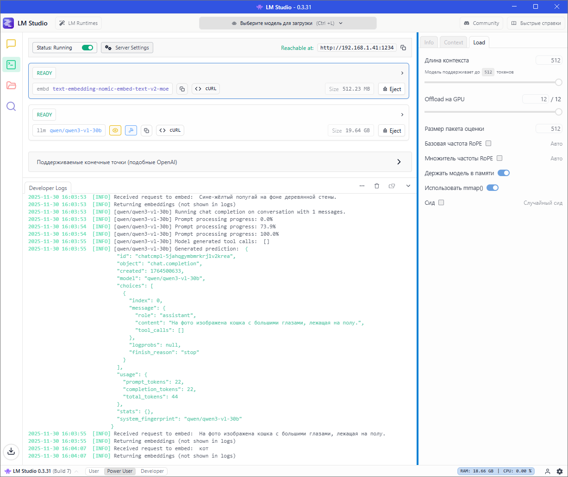
Task: Clear developer logs with trash icon
Action: coord(377,186)
